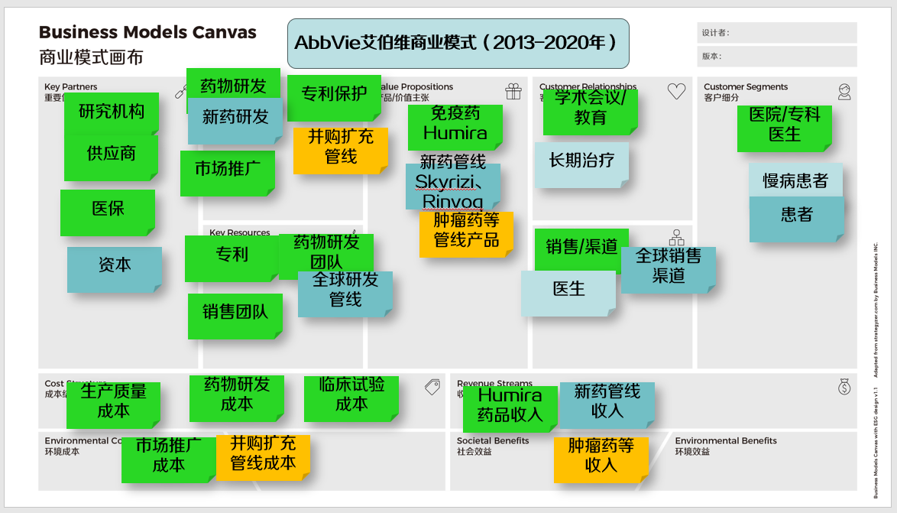897x513 pixels.
Task: Select the blue 新药研发 sticky note
Action: 235,121
